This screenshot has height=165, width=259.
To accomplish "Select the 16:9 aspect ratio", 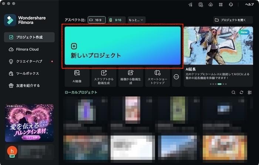I will click(97, 20).
